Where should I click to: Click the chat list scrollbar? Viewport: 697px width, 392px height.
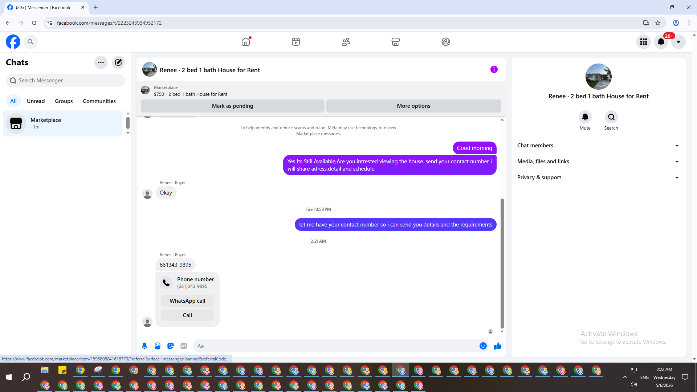click(128, 123)
